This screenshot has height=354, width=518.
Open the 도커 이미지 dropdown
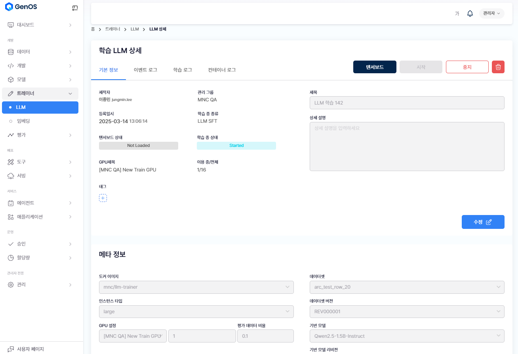pyautogui.click(x=196, y=287)
